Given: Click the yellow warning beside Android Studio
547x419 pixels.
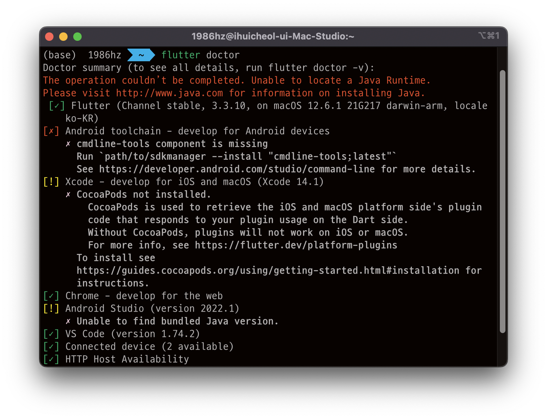Looking at the screenshot, I should pyautogui.click(x=51, y=308).
